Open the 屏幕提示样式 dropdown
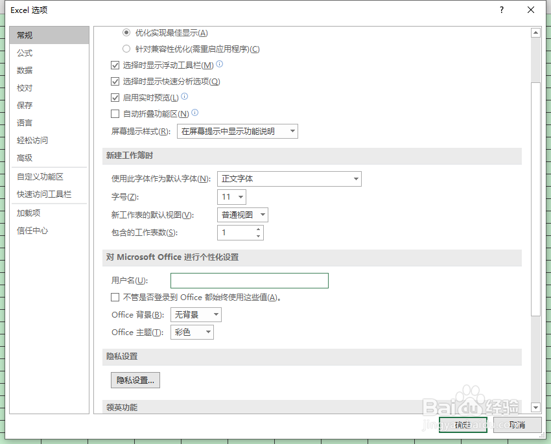 tap(293, 131)
